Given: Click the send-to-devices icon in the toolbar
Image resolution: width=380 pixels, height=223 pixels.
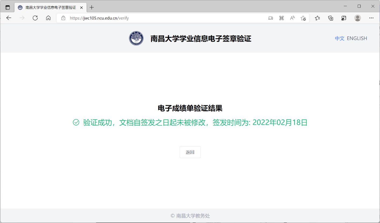Looking at the screenshot, I should [x=271, y=18].
